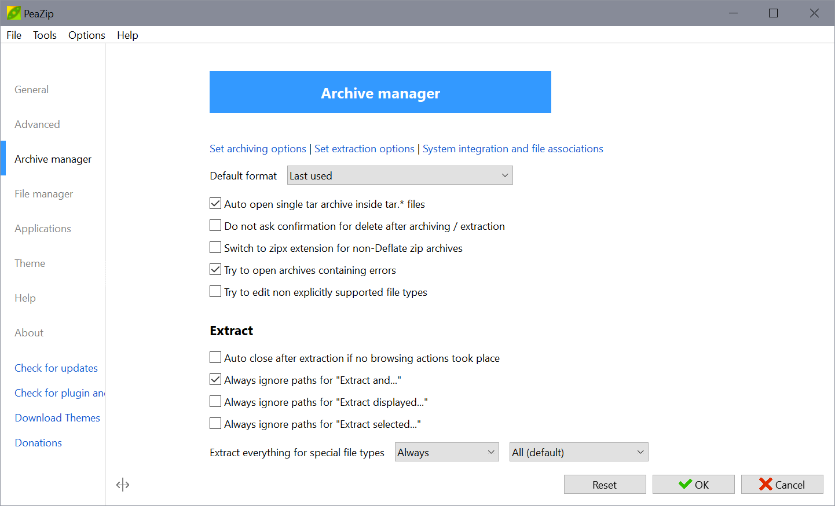
Task: Open the Help tab in sidebar
Action: pyautogui.click(x=25, y=298)
